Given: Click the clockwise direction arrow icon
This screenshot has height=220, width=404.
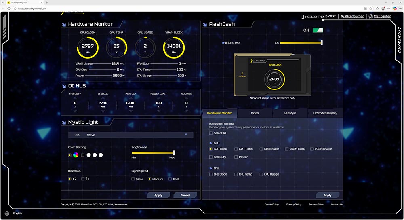Looking at the screenshot, I should pos(74,179).
